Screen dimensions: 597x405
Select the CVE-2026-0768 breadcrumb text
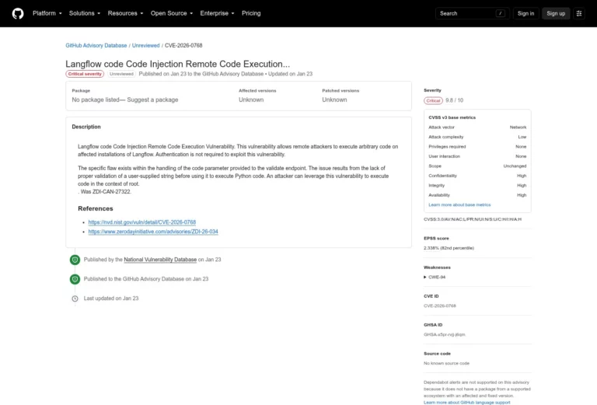pos(183,45)
